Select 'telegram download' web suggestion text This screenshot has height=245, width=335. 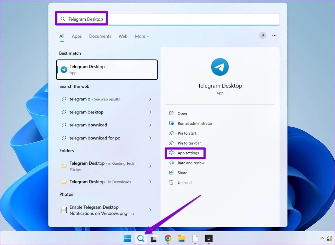tap(88, 125)
